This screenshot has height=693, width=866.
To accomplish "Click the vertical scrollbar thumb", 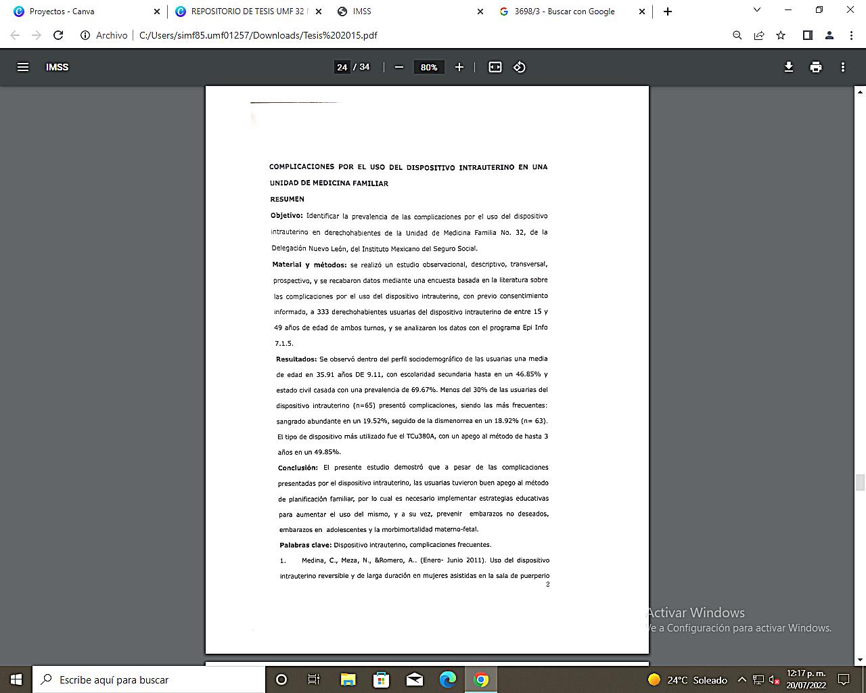I will [860, 483].
